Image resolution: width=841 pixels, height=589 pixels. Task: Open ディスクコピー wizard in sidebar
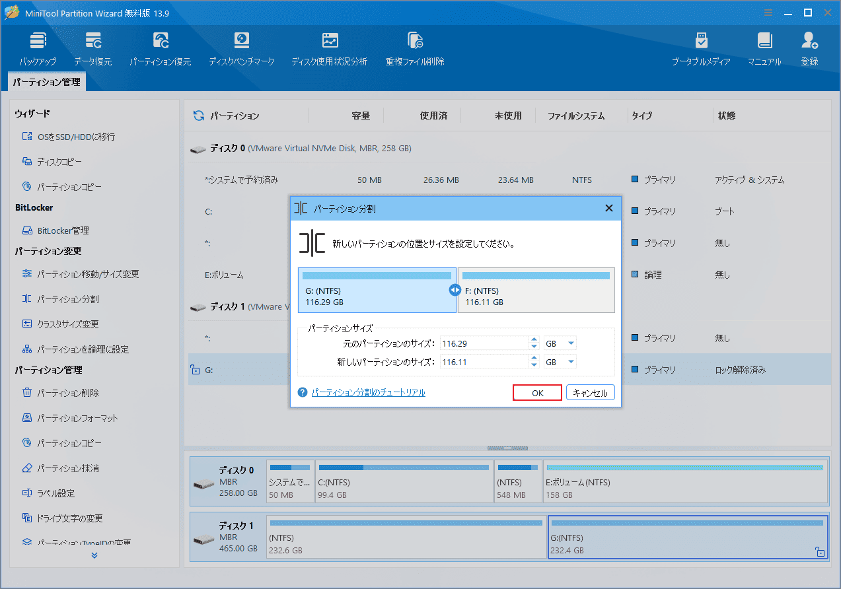coord(52,162)
